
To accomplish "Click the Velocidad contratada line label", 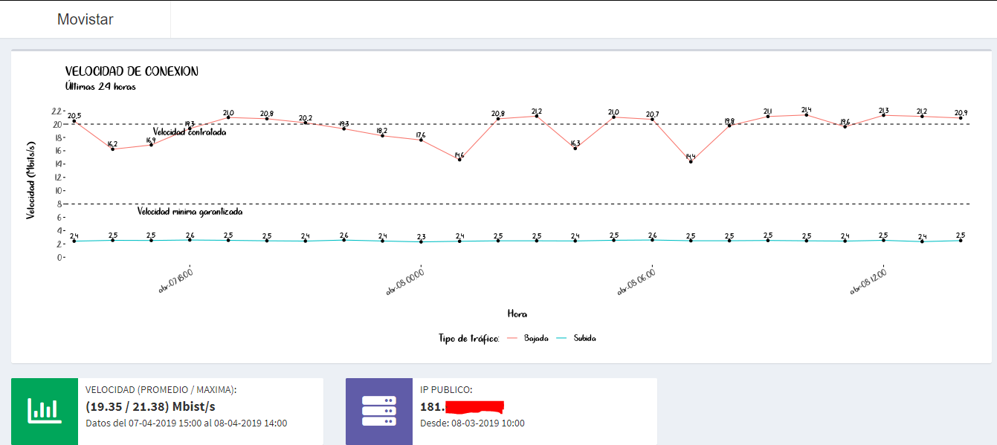I will click(190, 132).
